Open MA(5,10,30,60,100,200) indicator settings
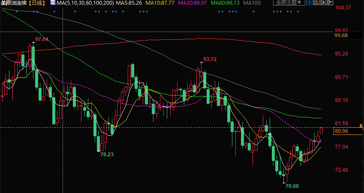The width and height of the screenshot is (364, 193). point(84,3)
